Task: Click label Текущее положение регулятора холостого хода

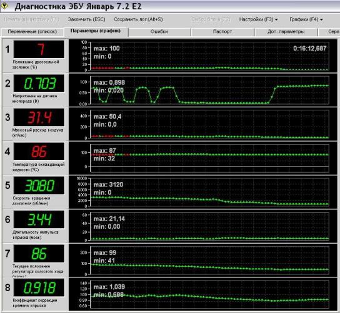Action: [x=37, y=270]
